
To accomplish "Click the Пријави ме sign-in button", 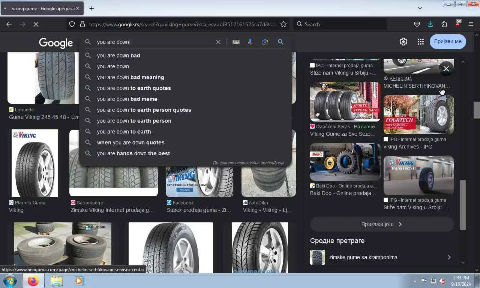I will click(x=448, y=42).
